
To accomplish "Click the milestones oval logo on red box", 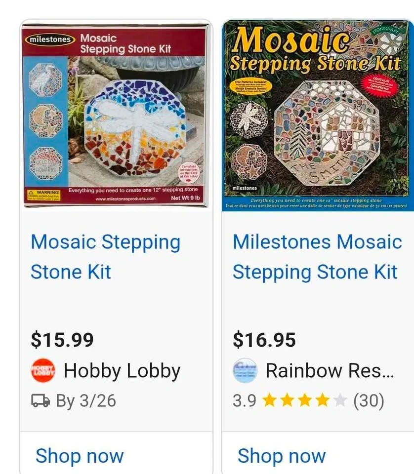I will [x=49, y=39].
